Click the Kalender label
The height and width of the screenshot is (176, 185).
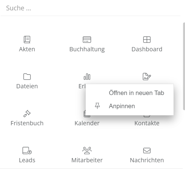coord(87,123)
